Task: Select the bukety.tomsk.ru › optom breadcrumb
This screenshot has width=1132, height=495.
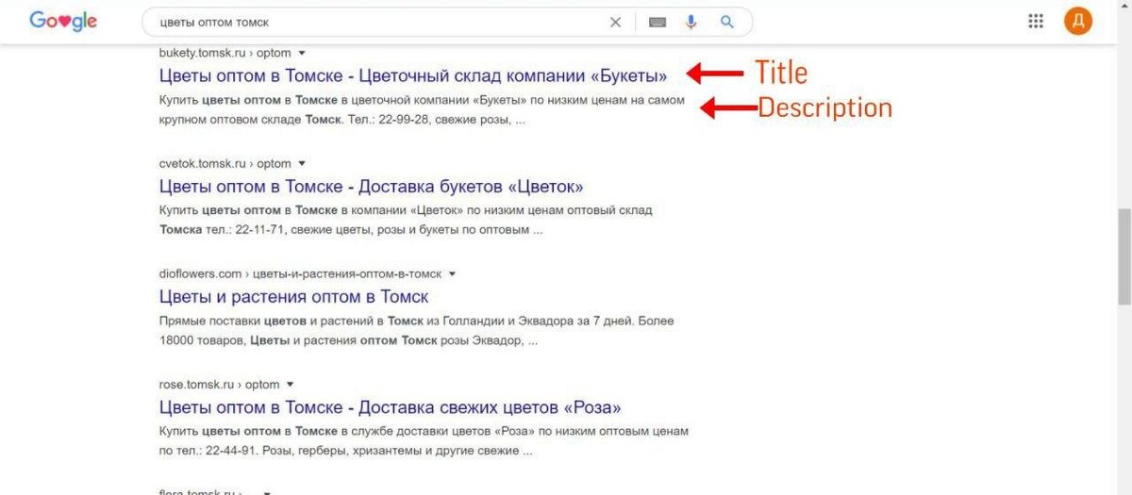Action: [225, 53]
